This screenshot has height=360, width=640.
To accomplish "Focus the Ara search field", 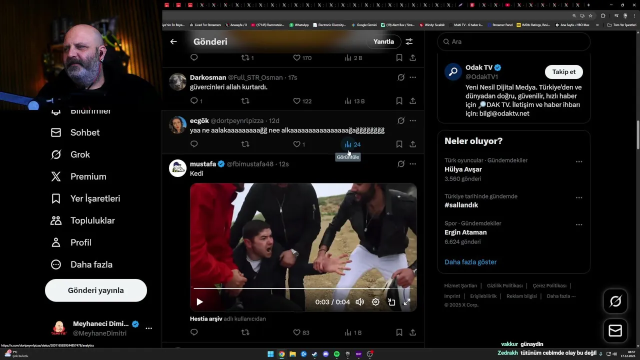I will coord(514,41).
